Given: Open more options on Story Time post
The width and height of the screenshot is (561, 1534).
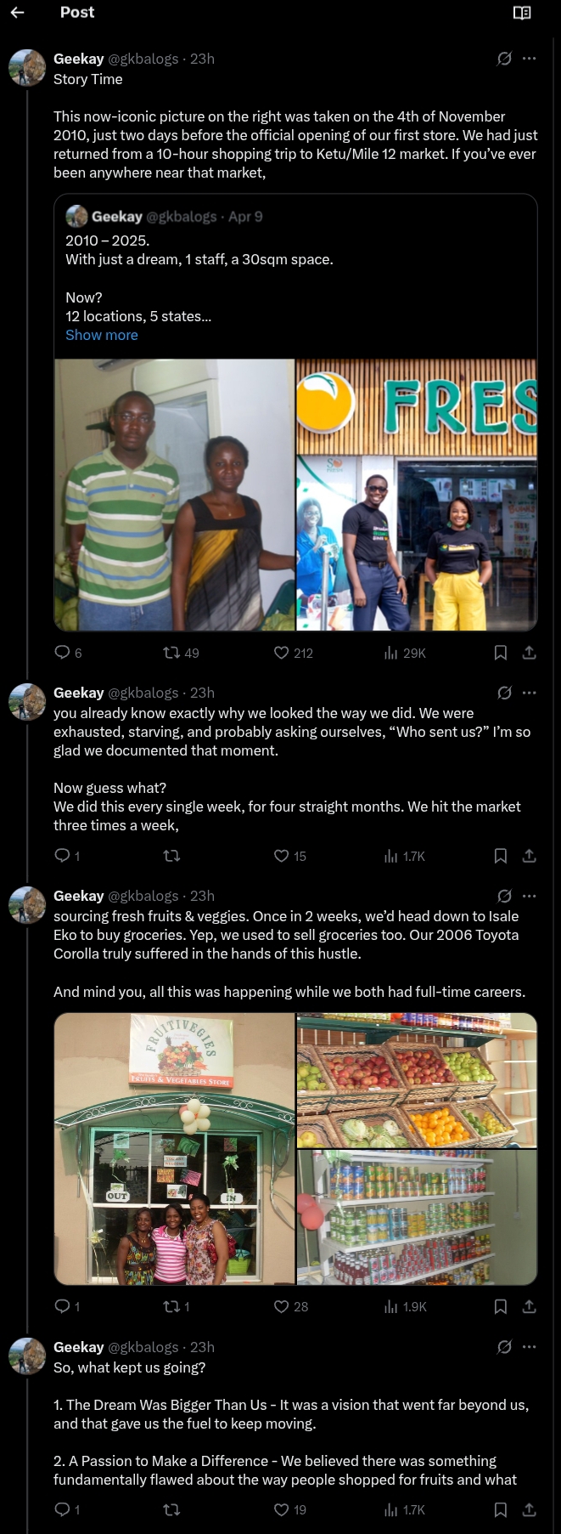Looking at the screenshot, I should (530, 59).
